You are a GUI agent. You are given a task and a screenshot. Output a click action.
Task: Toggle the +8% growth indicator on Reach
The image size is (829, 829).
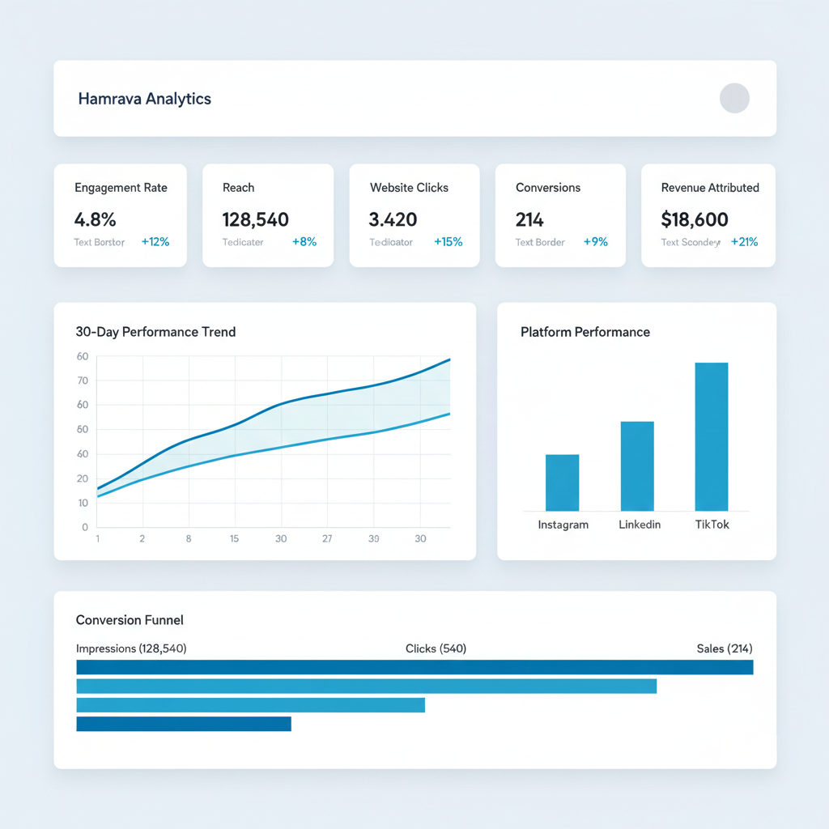point(304,241)
